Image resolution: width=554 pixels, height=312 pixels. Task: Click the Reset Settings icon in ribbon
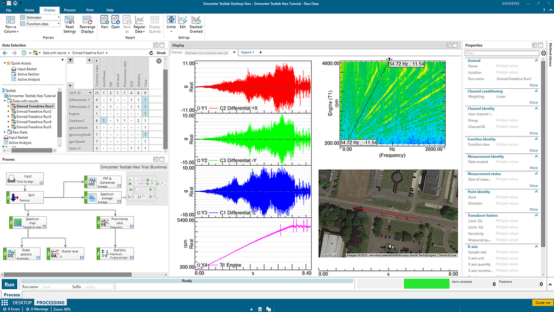[70, 21]
